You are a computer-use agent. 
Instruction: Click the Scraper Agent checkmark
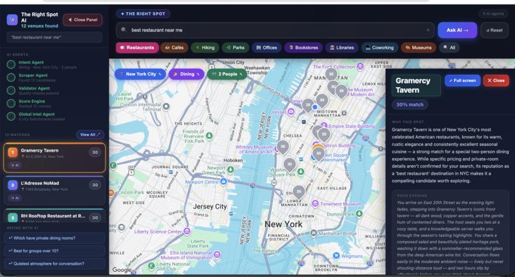point(11,77)
